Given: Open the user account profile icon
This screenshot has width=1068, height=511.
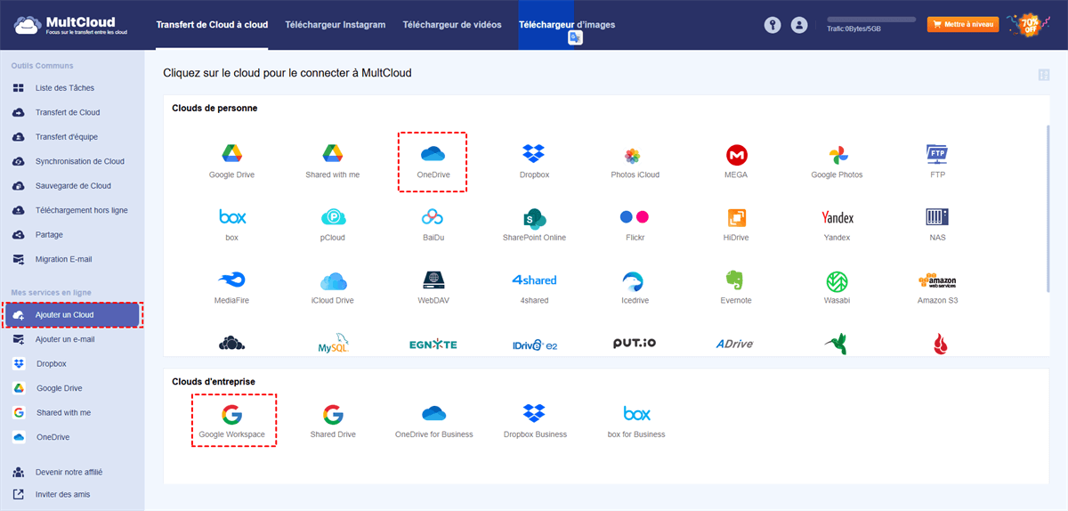Looking at the screenshot, I should click(799, 26).
